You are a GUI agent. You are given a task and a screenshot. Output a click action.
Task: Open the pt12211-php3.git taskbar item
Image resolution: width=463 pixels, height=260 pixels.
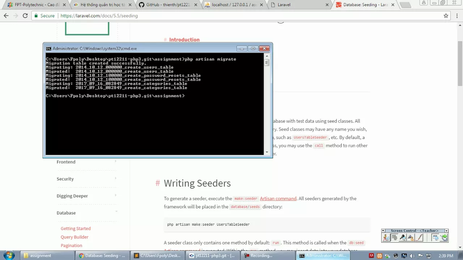213,256
